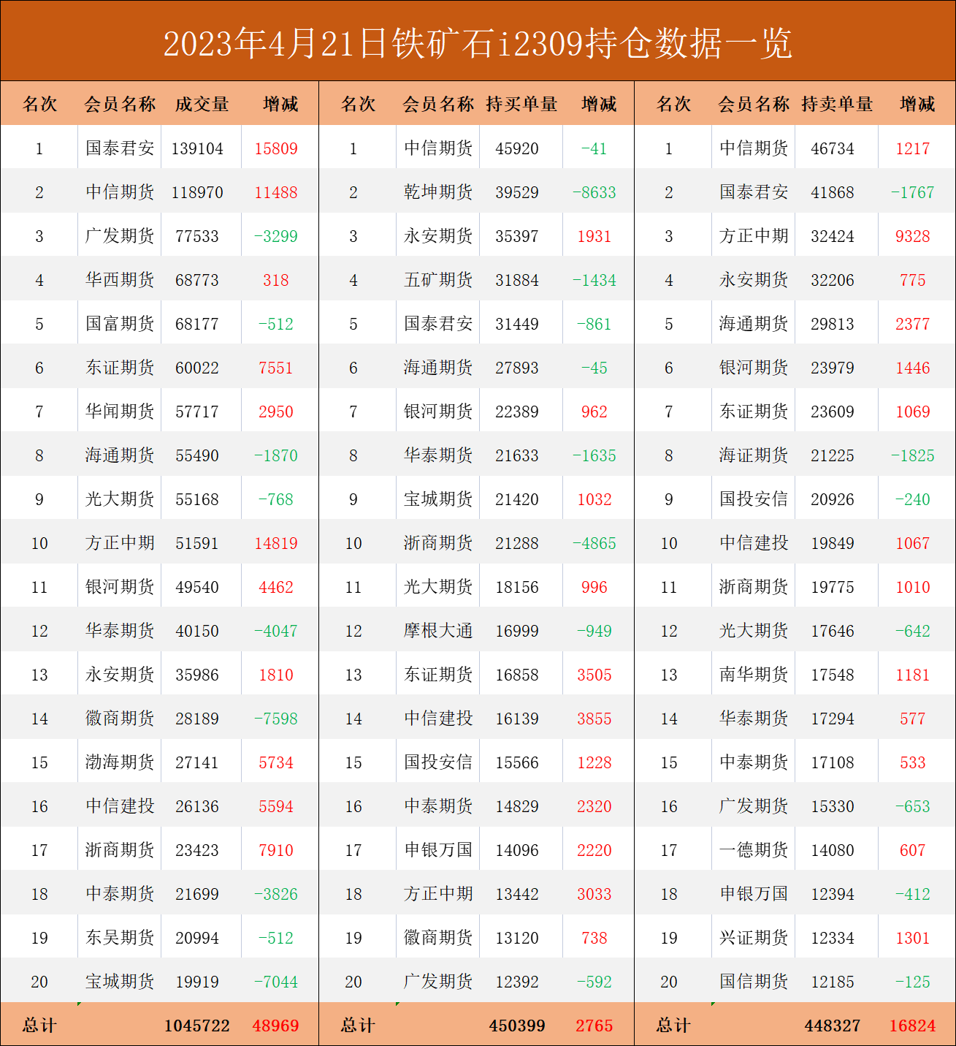Select the change value 1301
Image resolution: width=956 pixels, height=1046 pixels.
coord(913,938)
